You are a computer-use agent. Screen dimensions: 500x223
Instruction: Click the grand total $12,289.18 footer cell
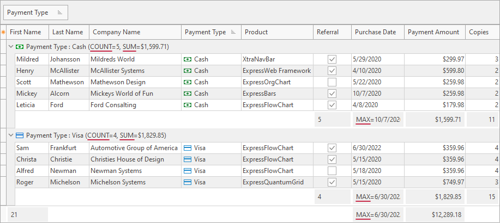pos(435,215)
